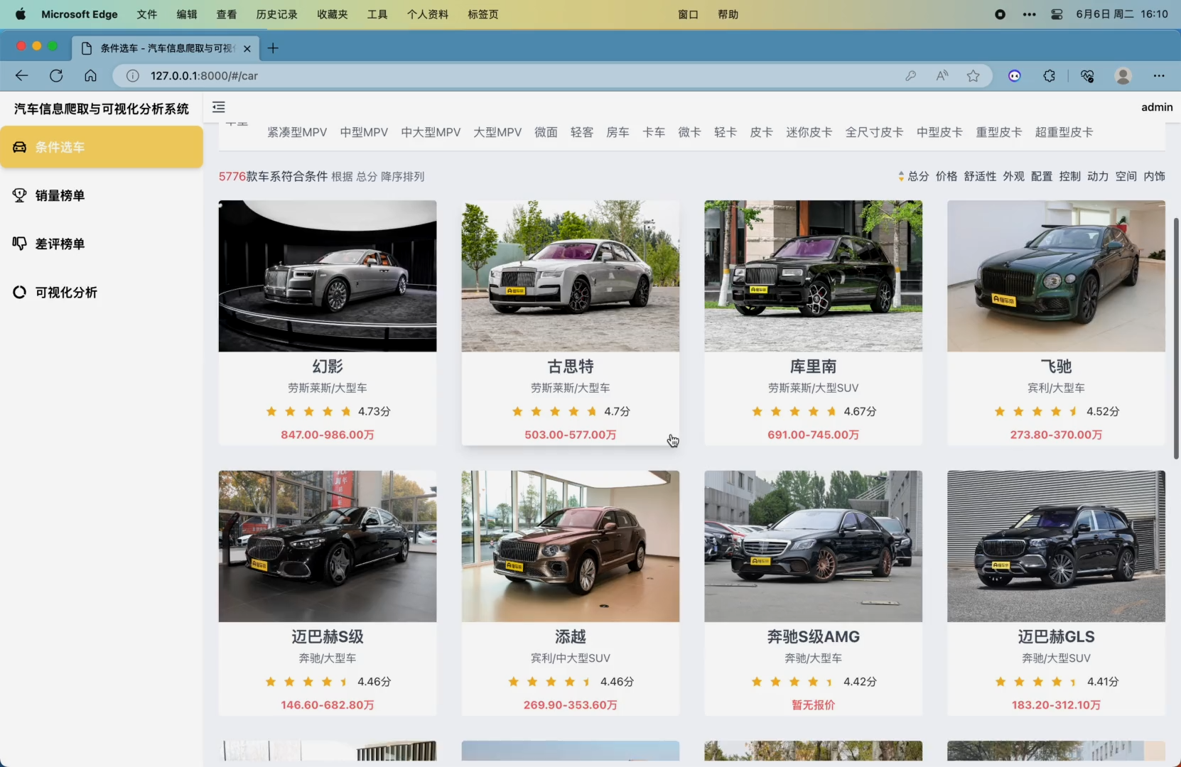Filter by 紧凑型MPV category
Screen dimensions: 1181x767
tap(297, 132)
